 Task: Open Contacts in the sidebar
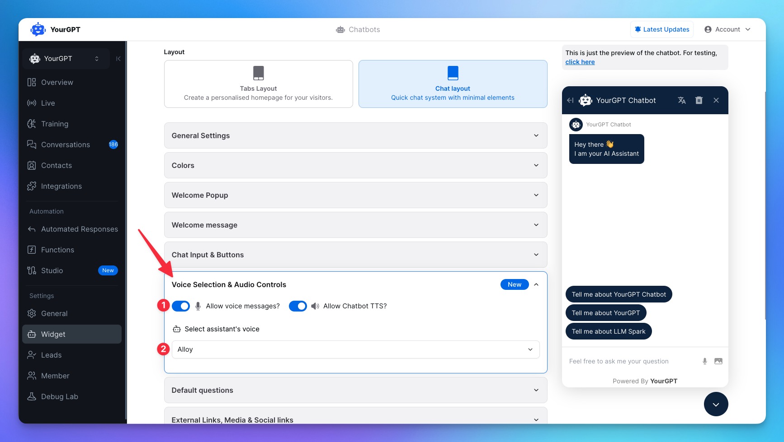(72, 165)
